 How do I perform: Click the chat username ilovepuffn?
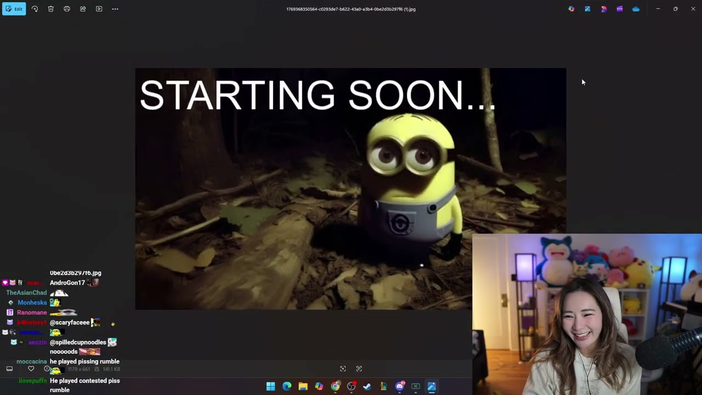click(33, 381)
